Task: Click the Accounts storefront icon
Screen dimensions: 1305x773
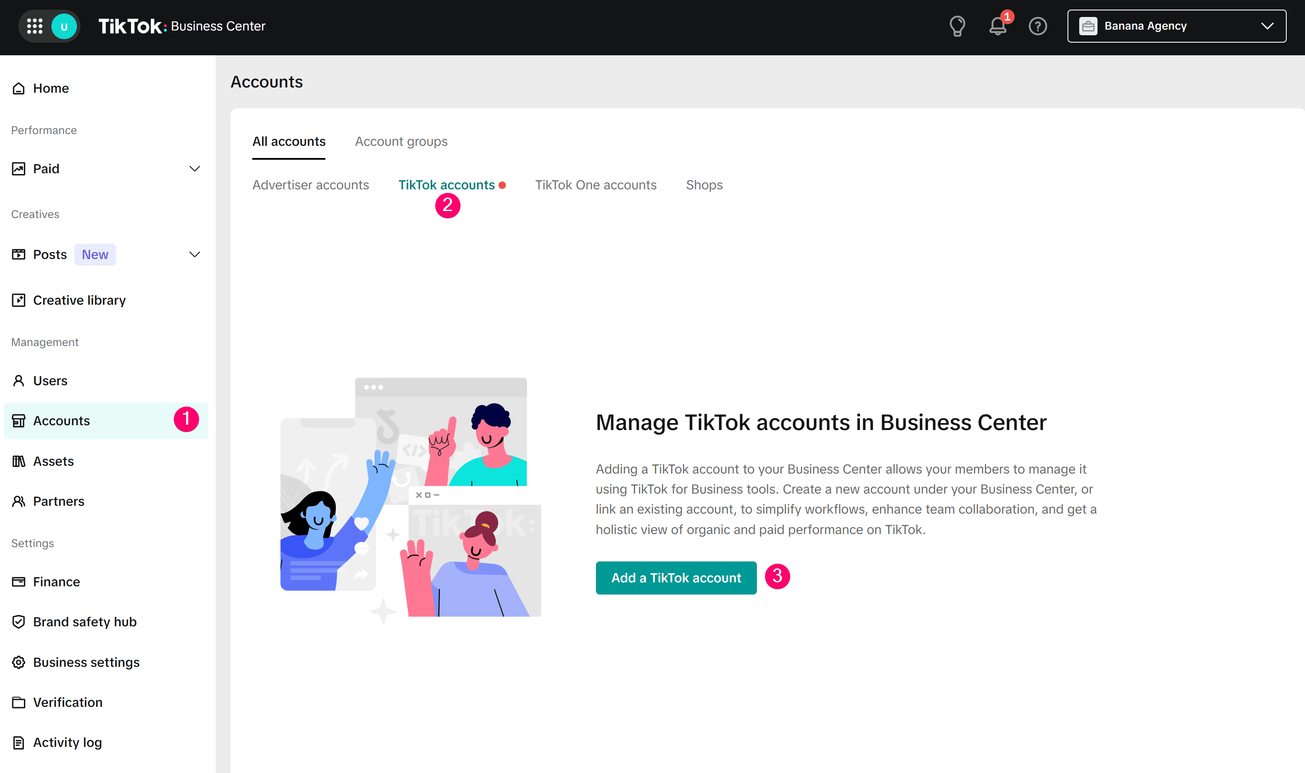Action: coord(19,421)
